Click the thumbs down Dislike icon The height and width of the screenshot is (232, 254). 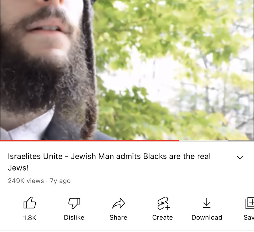point(74,203)
